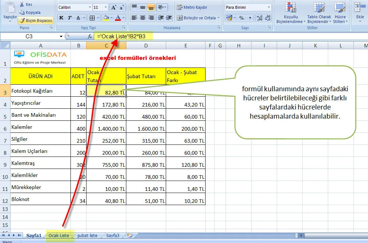This screenshot has width=368, height=243.
Task: Click the increase decimal icon
Action: click(x=259, y=18)
